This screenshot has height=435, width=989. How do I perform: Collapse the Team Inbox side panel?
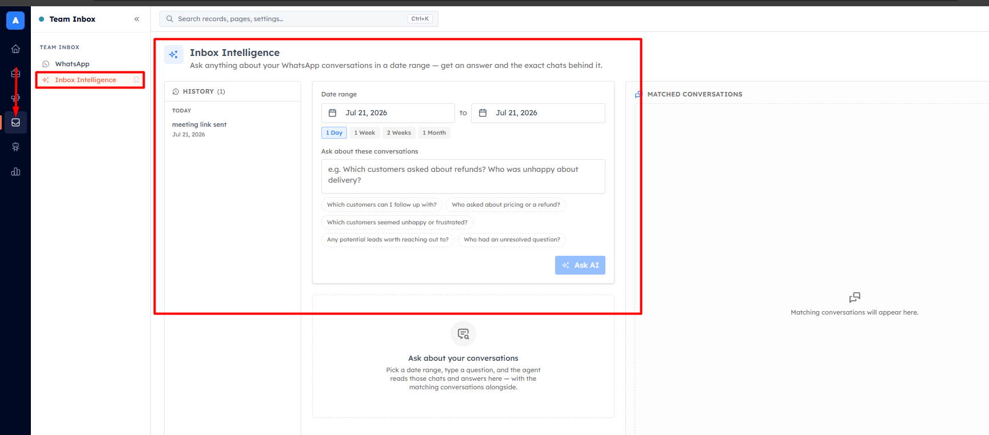[x=137, y=19]
